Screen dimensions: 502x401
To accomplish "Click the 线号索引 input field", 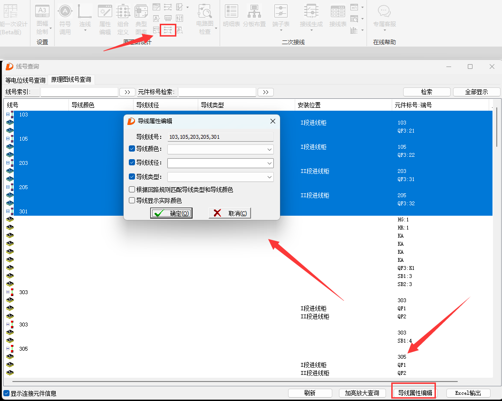I will 79,92.
